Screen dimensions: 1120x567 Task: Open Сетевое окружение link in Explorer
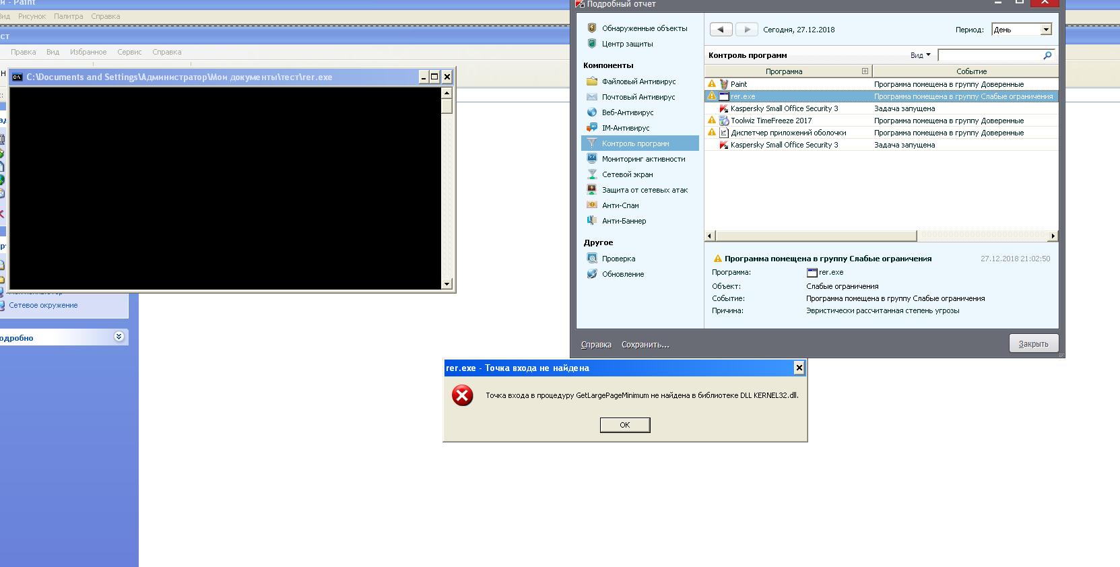(43, 305)
